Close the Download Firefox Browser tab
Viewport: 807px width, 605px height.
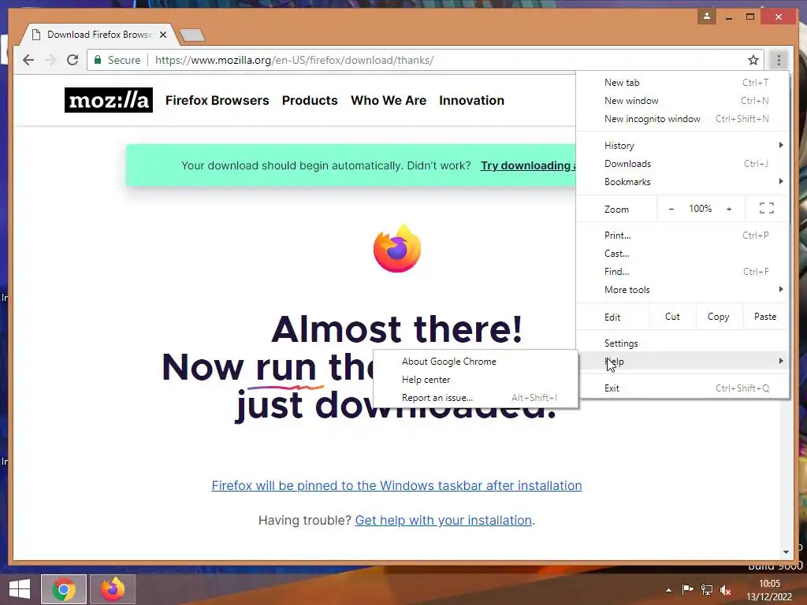click(x=162, y=35)
